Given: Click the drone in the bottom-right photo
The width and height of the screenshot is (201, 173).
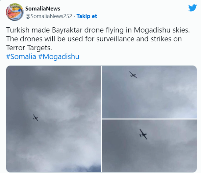Looking at the screenshot, I should coord(143,134).
